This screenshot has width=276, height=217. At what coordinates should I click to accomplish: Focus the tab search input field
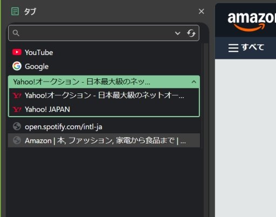[x=96, y=33]
